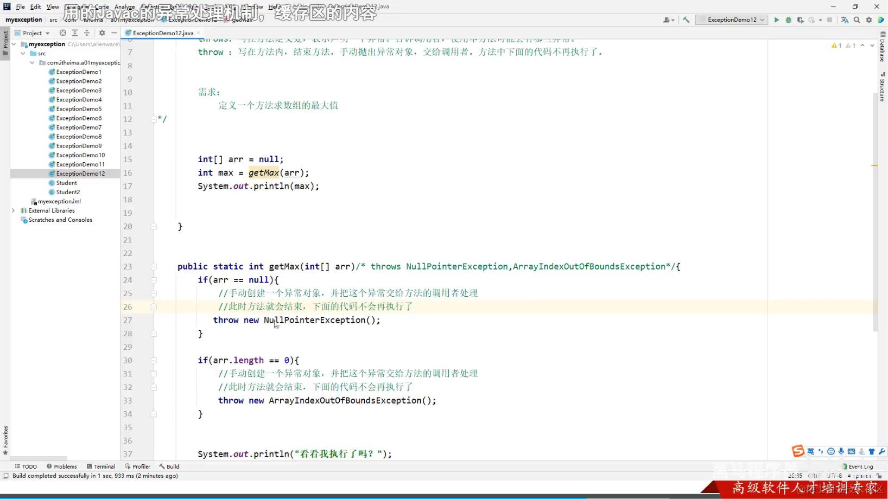Open the Event Log panel
This screenshot has width=888, height=499.
(x=858, y=466)
